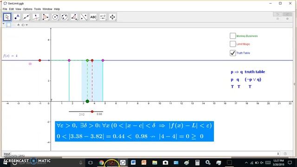The width and height of the screenshot is (297, 167).
Task: Select the Move arrow tool
Action: (7, 17)
